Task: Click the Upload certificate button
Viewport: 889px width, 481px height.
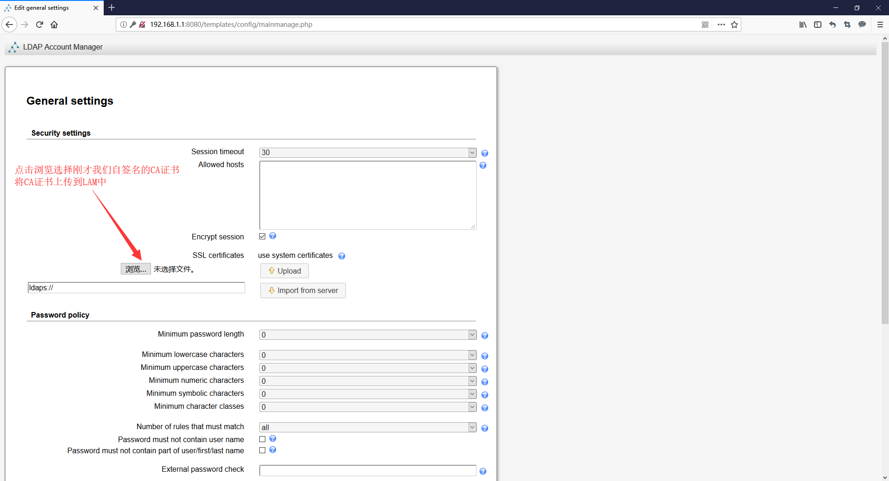Action: 284,271
